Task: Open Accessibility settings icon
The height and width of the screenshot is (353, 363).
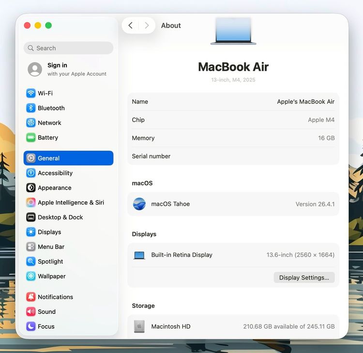Action: point(31,173)
